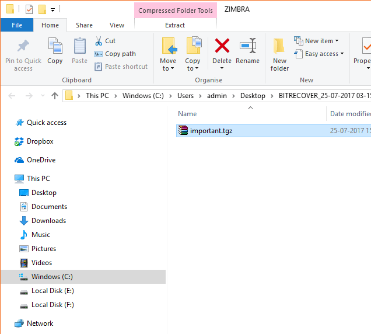Open the Delete dropdown arrow
371x334 pixels.
[x=222, y=68]
